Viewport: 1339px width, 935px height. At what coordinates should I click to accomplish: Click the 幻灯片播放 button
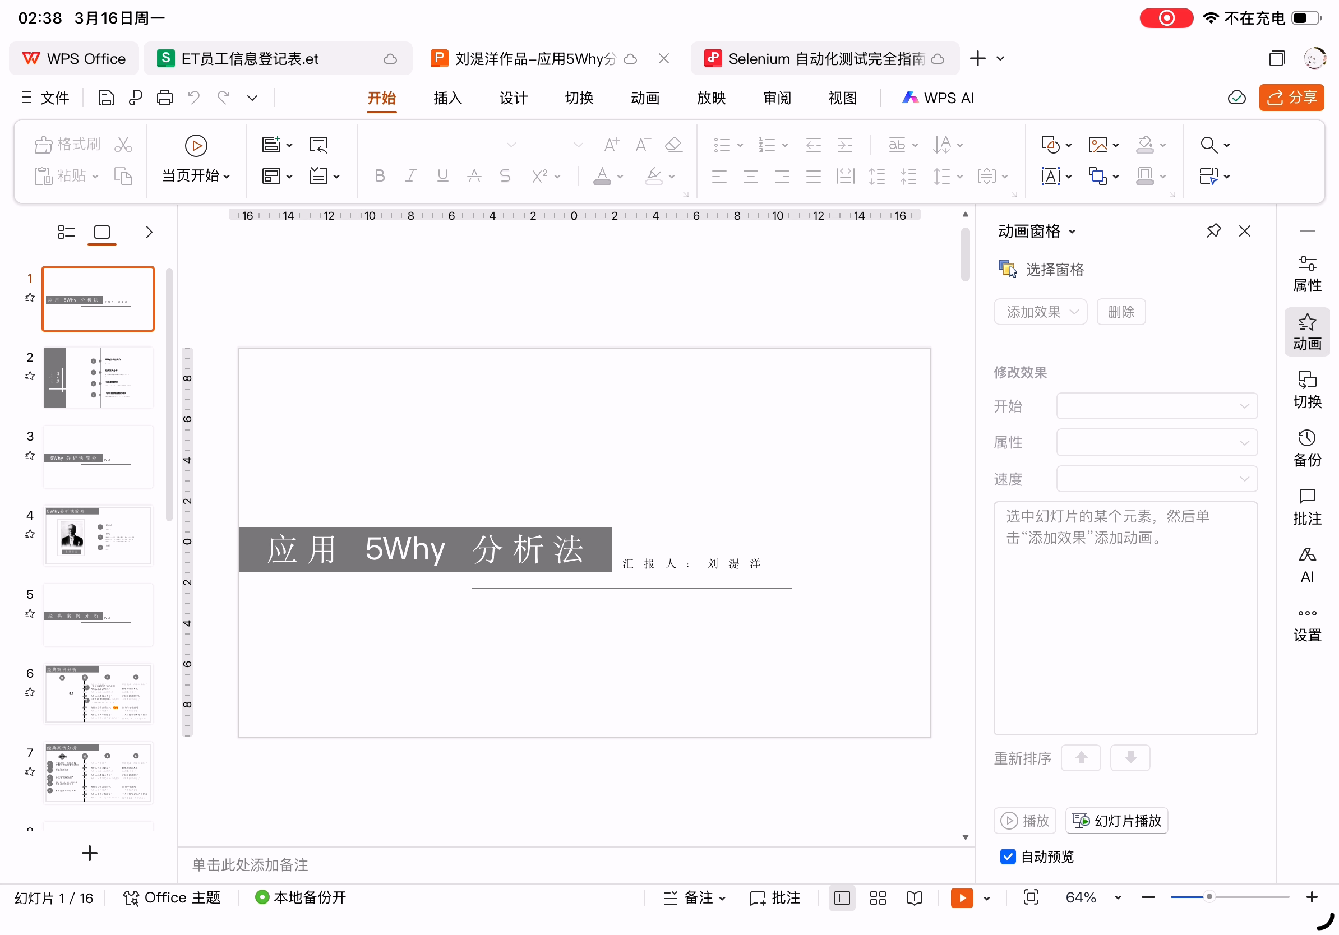click(1116, 821)
